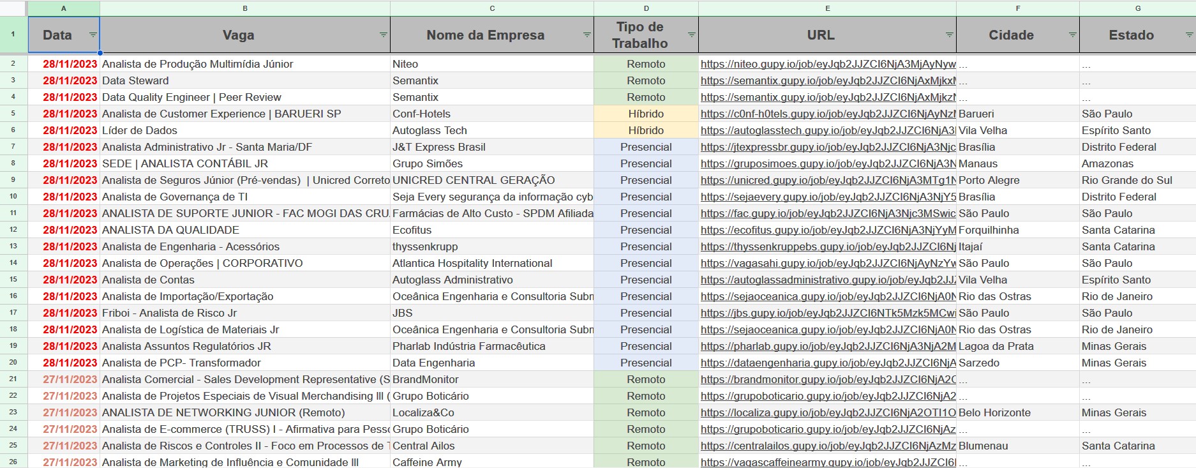Open the autoglasstech.gupy.io job link
This screenshot has height=468, width=1196.
click(x=828, y=130)
